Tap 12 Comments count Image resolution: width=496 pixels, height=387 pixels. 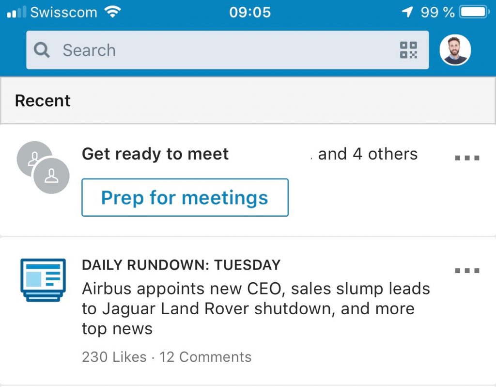[205, 357]
